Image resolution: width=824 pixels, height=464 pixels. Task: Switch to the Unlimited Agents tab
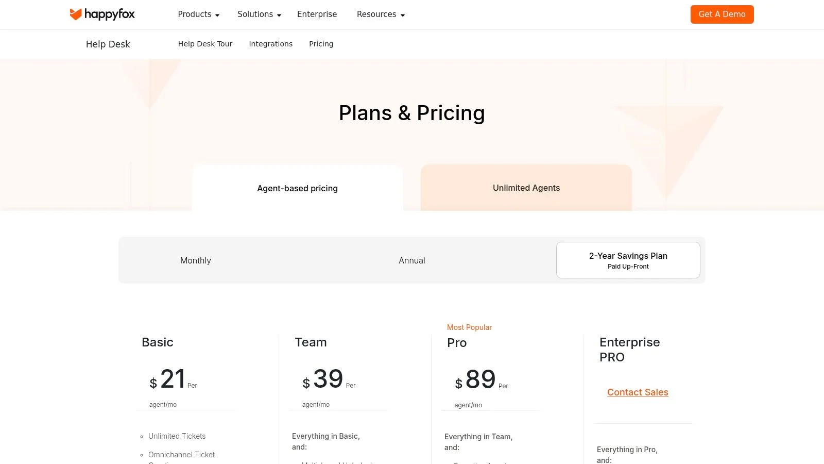click(526, 188)
